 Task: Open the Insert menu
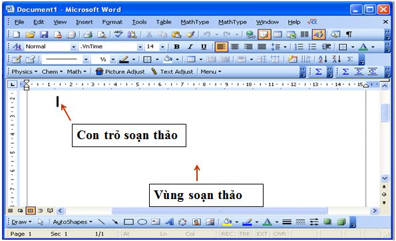(84, 22)
